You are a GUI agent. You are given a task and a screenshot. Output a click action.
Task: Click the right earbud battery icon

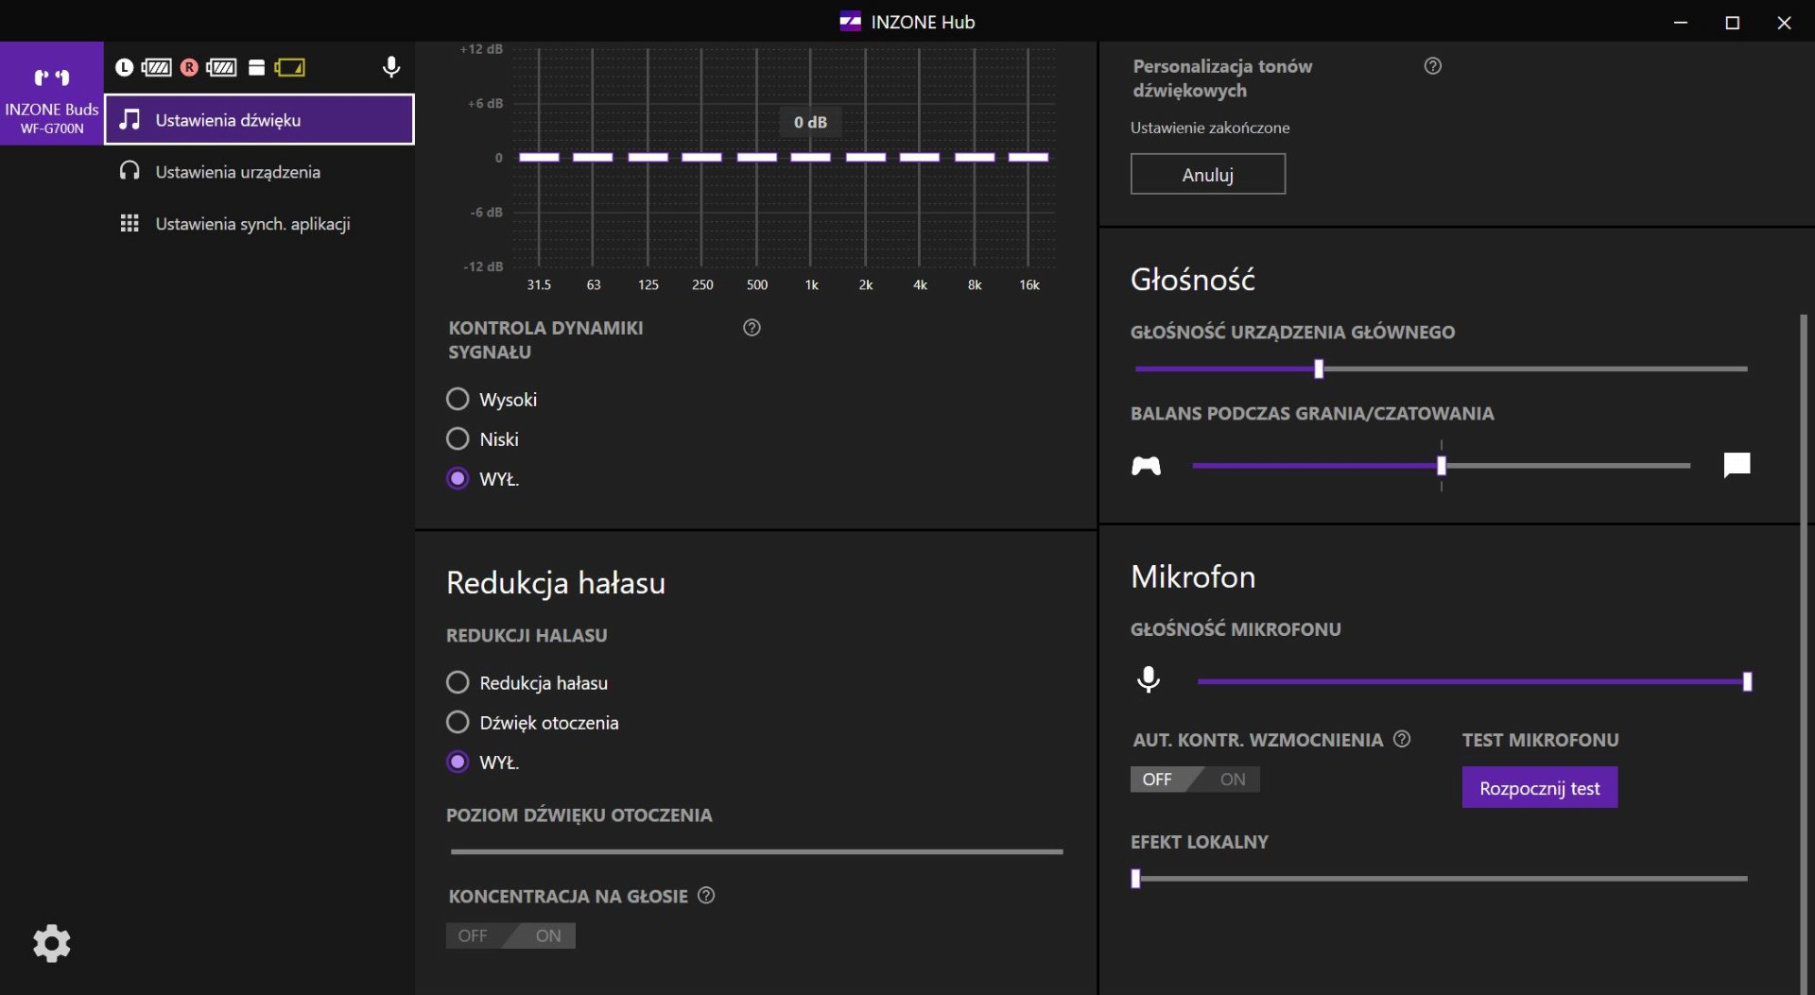pos(221,67)
